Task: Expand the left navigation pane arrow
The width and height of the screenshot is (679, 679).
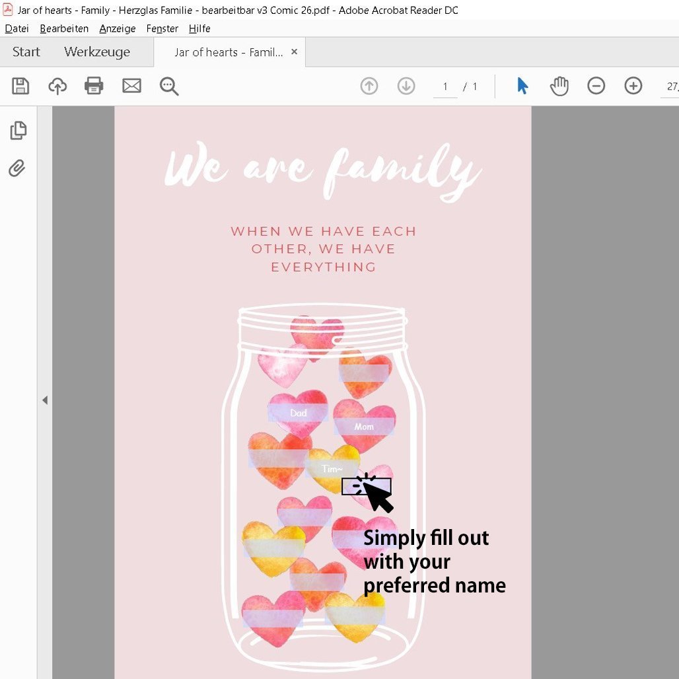Action: pyautogui.click(x=45, y=400)
